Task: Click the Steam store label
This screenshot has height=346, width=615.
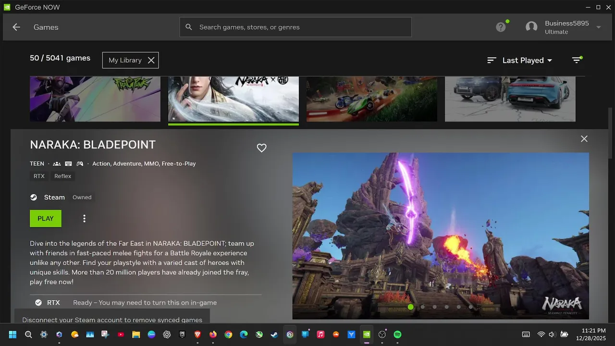Action: tap(54, 197)
